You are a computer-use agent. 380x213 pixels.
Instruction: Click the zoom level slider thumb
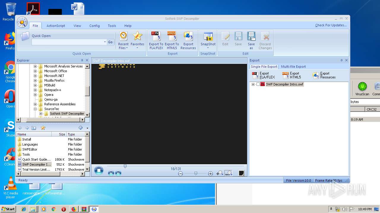[x=196, y=174]
